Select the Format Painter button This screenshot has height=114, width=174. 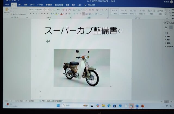[x=18, y=14]
